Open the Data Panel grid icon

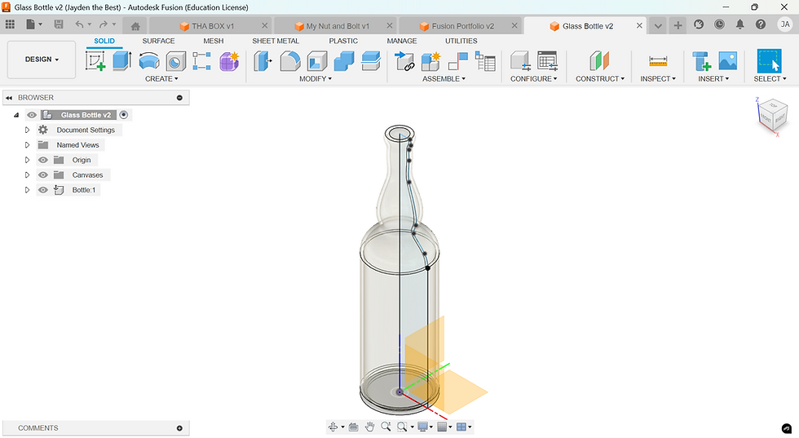[10, 24]
